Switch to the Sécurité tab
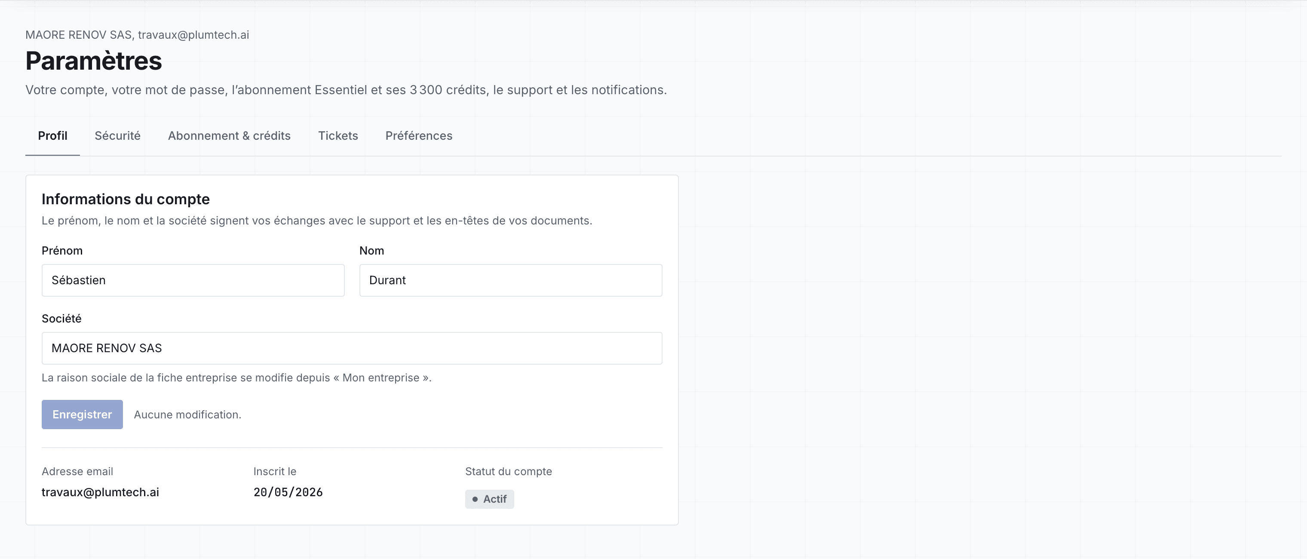Image resolution: width=1307 pixels, height=559 pixels. [117, 136]
